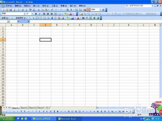Toggle Align Right
The height and width of the screenshot is (121, 162).
pyautogui.click(x=52, y=14)
